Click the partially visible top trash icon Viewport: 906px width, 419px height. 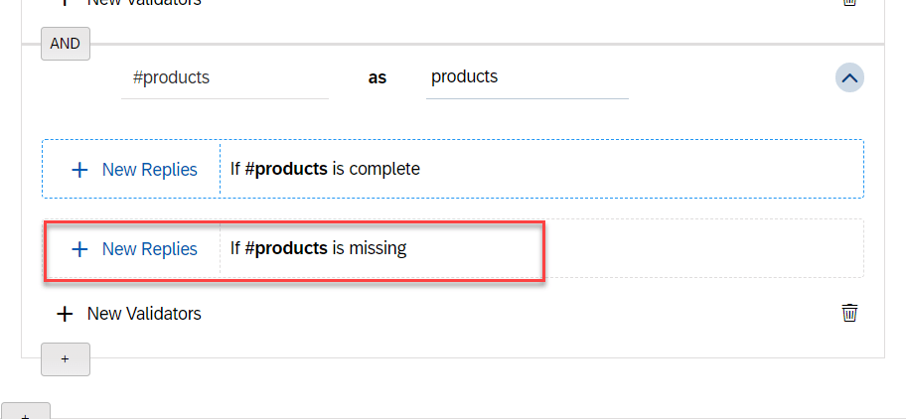(x=849, y=3)
